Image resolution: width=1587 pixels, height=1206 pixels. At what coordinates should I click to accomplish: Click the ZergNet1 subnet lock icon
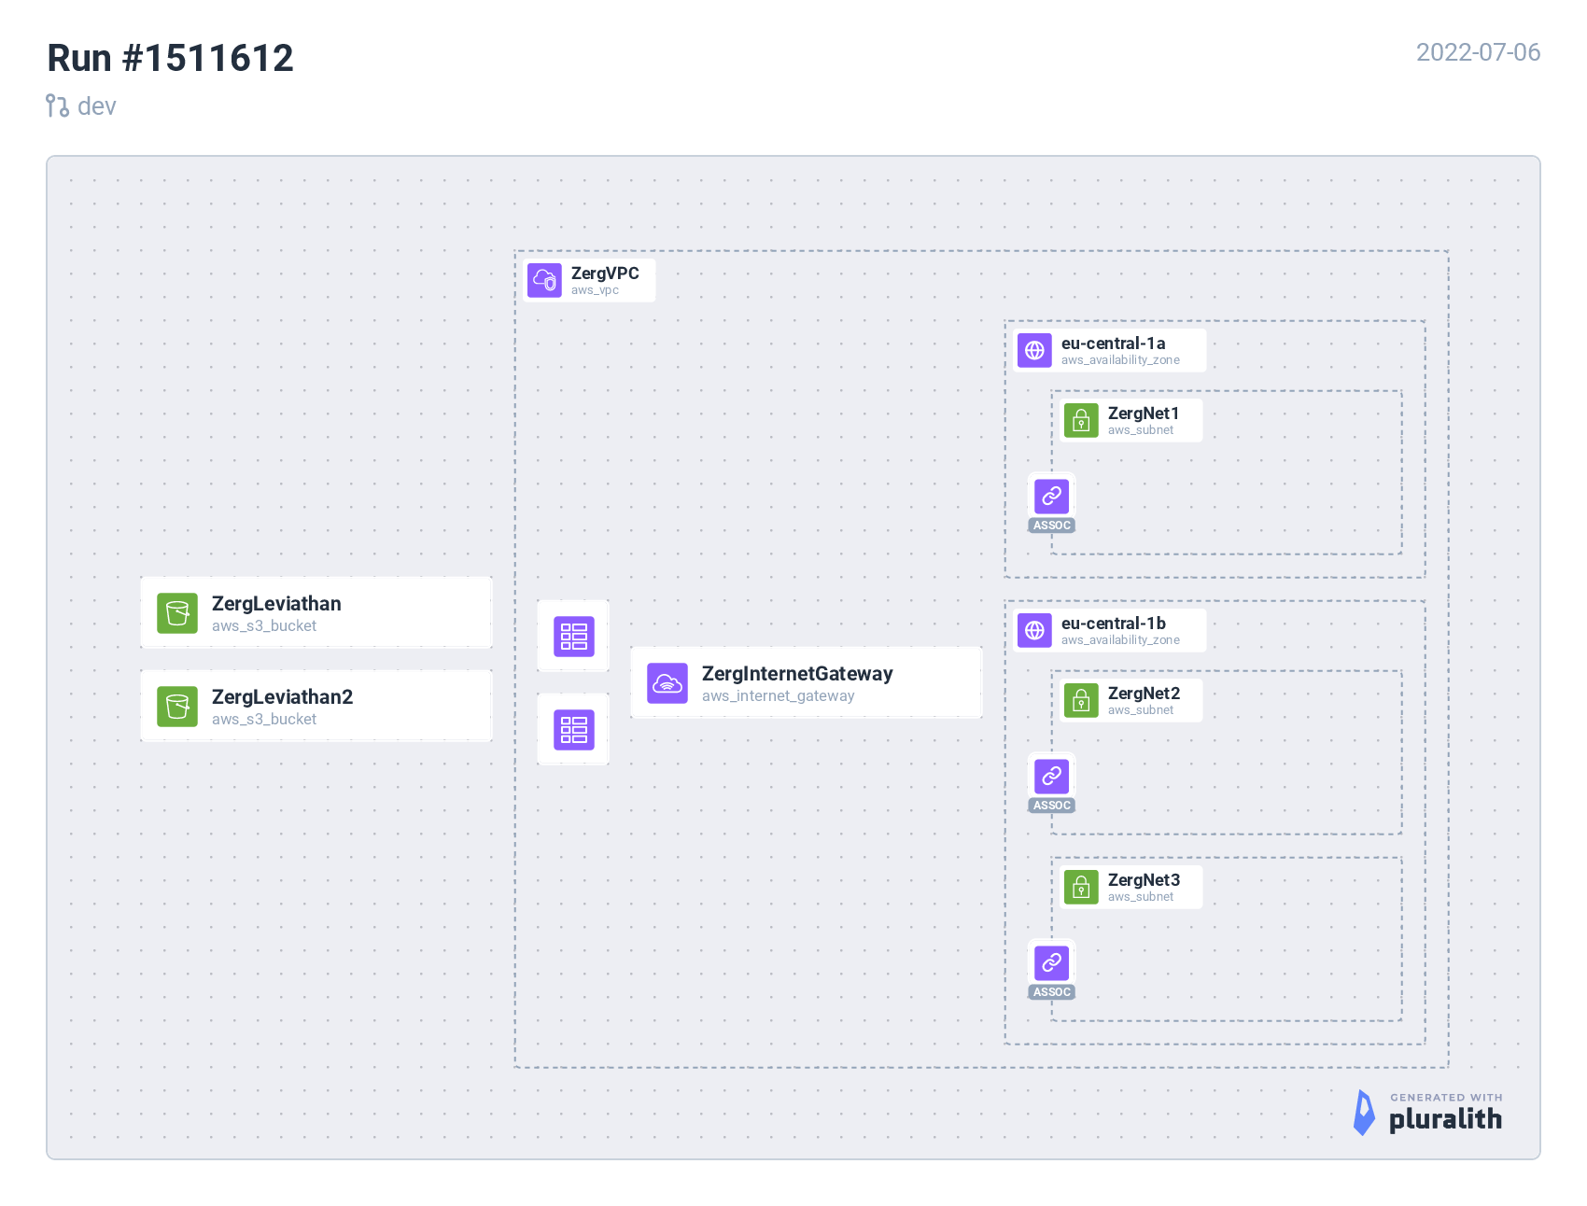pyautogui.click(x=1081, y=420)
